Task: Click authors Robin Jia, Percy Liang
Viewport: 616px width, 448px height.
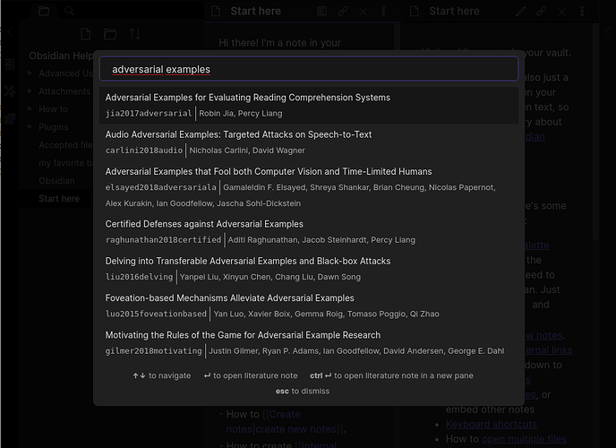Action: click(x=241, y=113)
